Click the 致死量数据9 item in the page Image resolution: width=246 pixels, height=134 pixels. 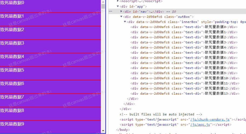point(50,127)
